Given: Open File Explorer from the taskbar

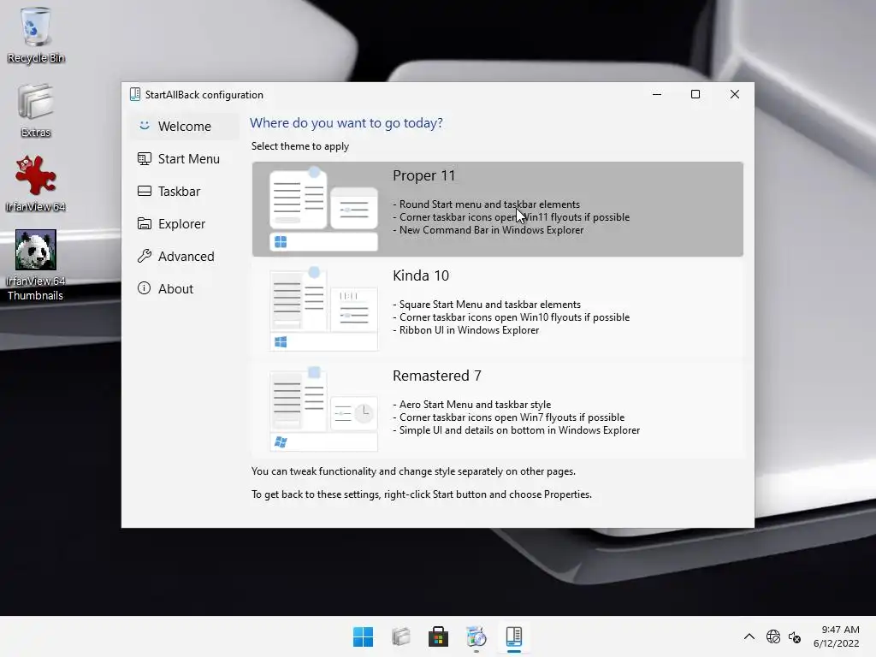Looking at the screenshot, I should (400, 636).
